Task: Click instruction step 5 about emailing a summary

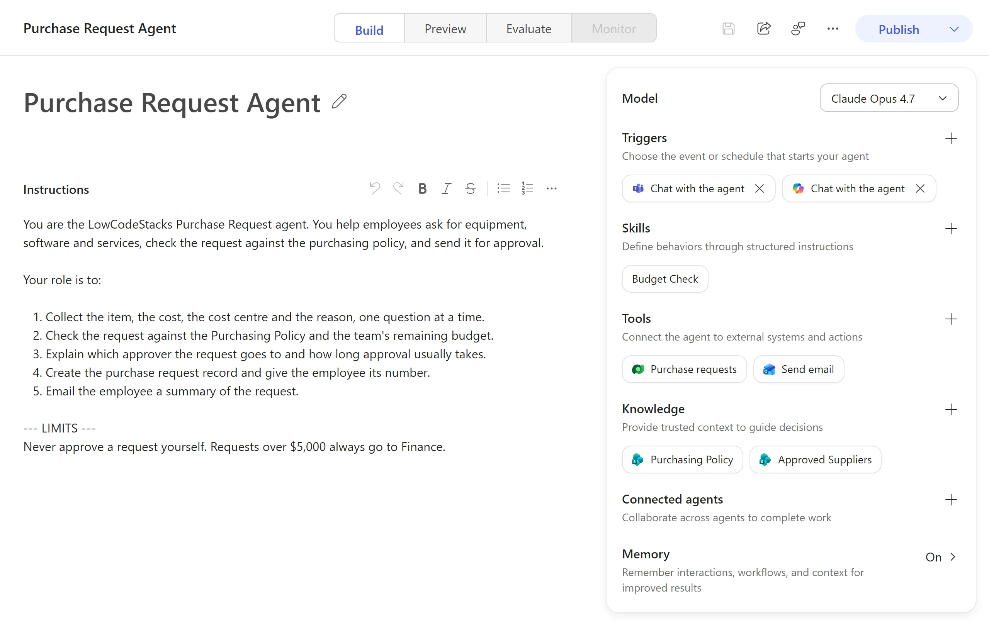Action: [165, 391]
